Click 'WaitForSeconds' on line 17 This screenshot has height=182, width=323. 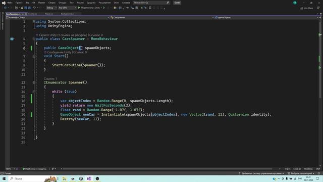pos(110,106)
